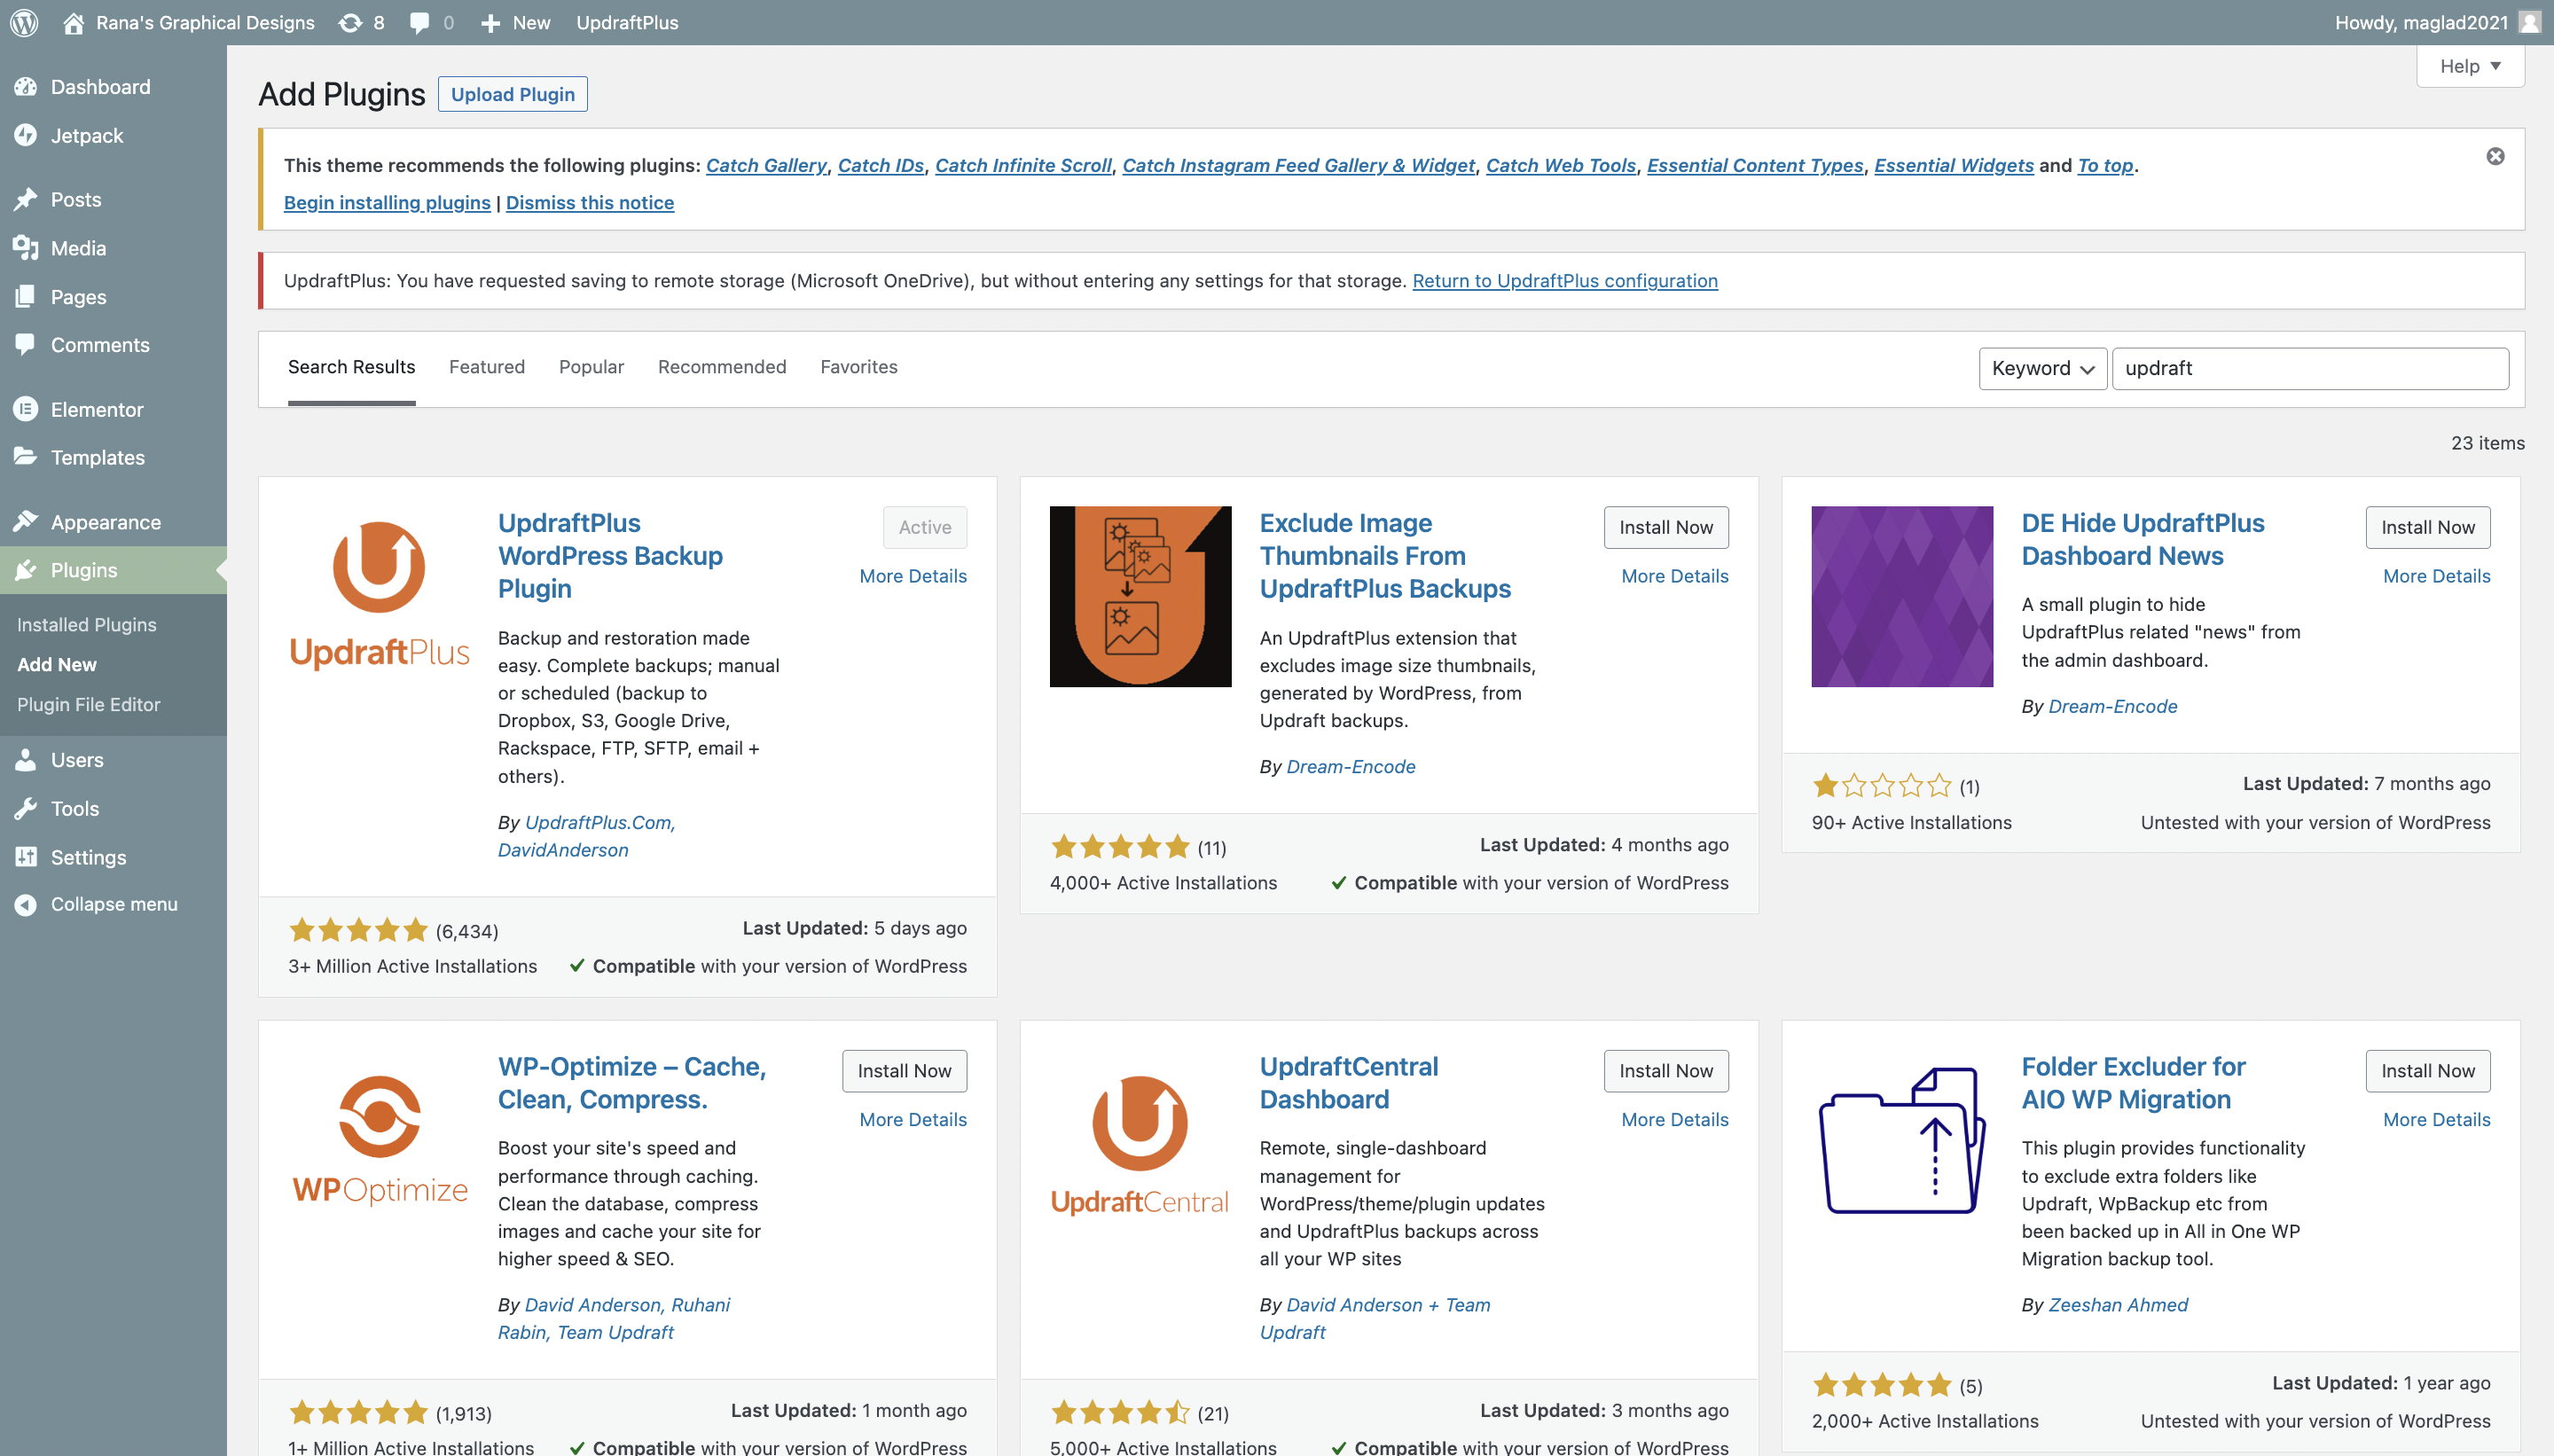Open the Essential Widgets recommended plugin link
The image size is (2554, 1456).
(x=1954, y=165)
